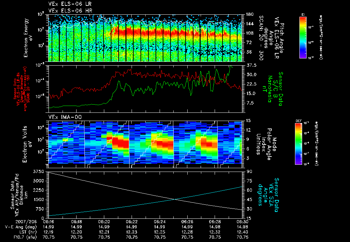Click the 06:16 time tick label
Viewport: 350px width, 242px height.
point(49,222)
